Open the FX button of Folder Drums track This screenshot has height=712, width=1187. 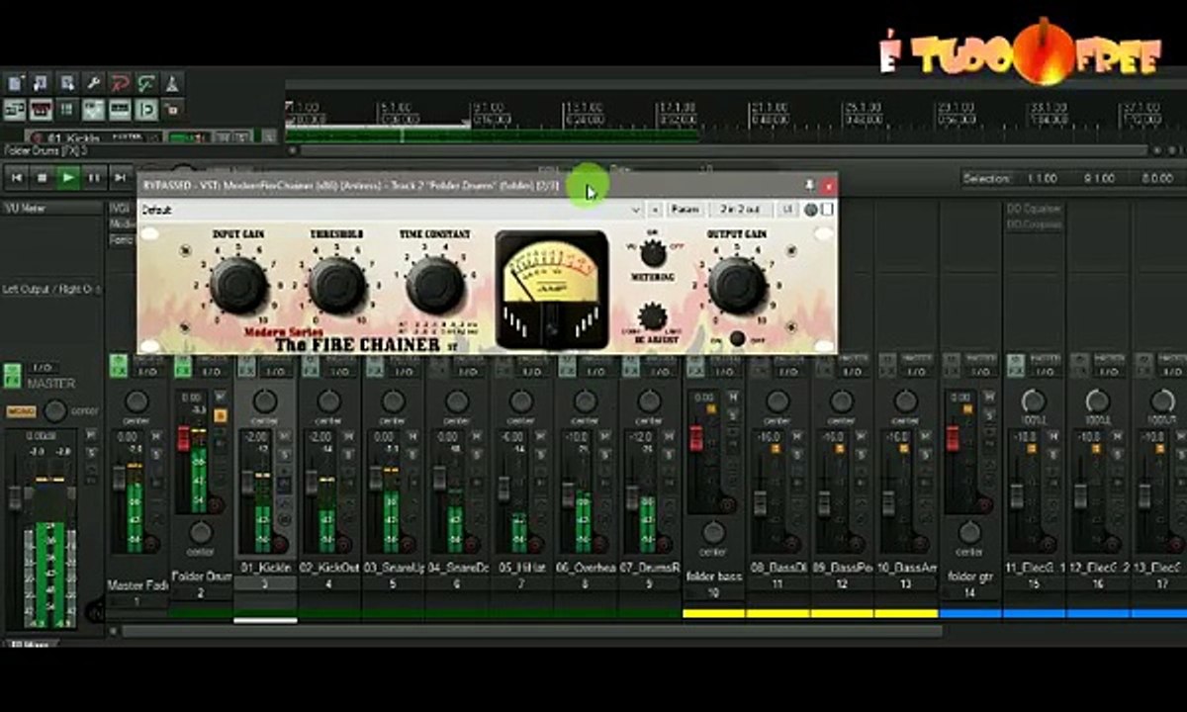click(183, 367)
